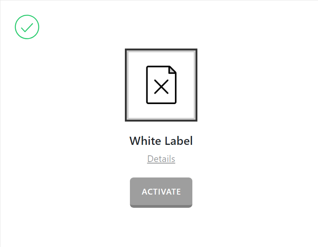Activate the White Label plugin

161,192
